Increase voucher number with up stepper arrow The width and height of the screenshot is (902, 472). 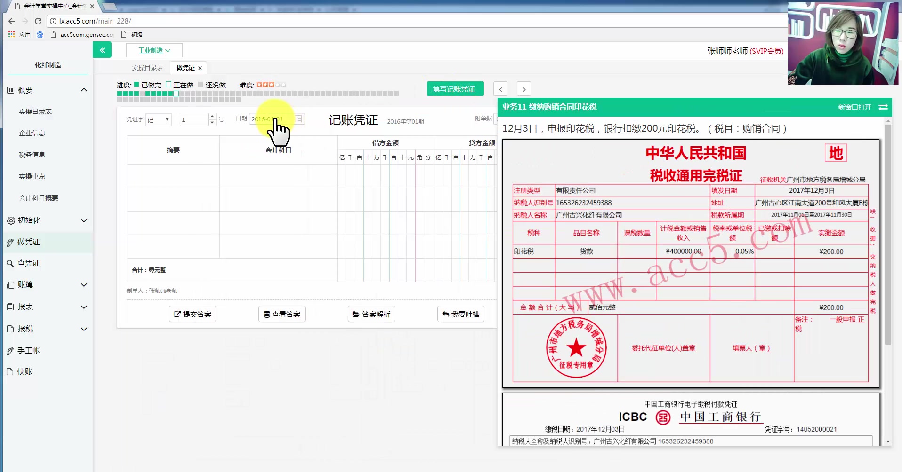(x=212, y=116)
